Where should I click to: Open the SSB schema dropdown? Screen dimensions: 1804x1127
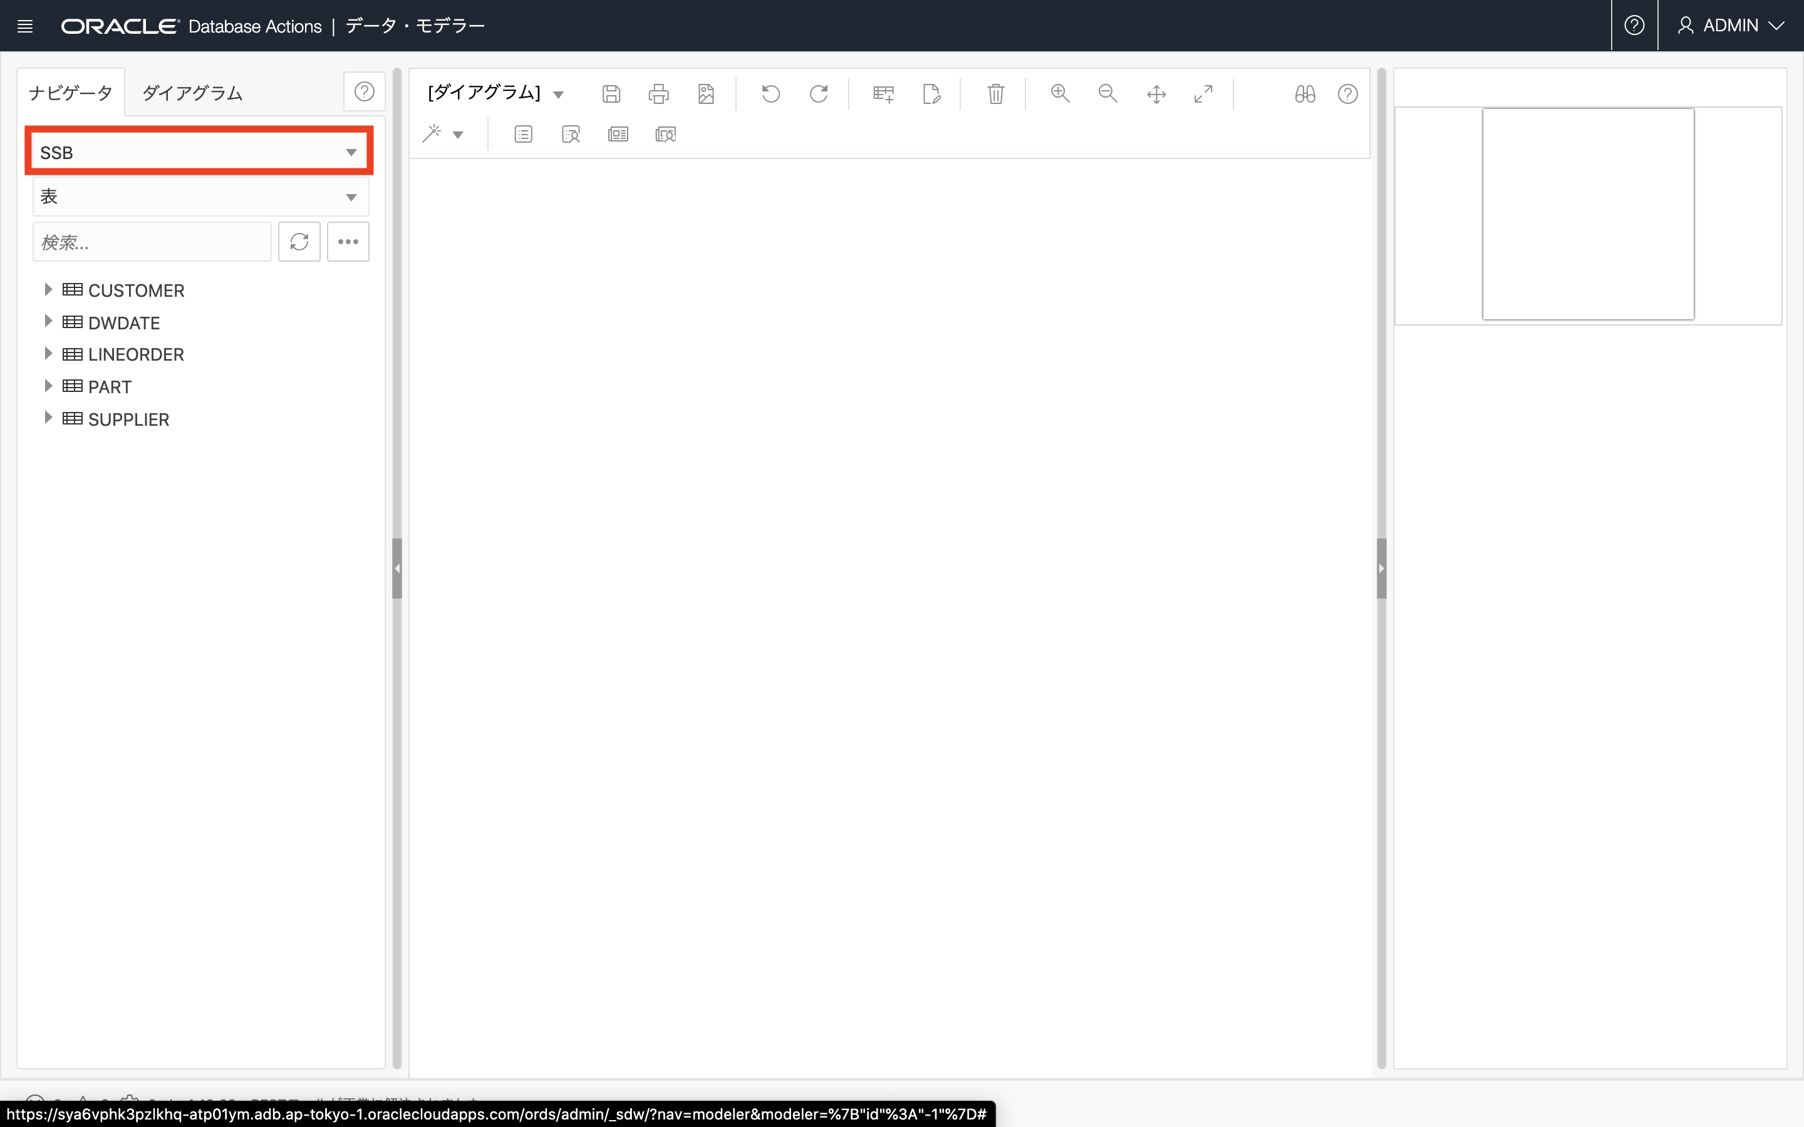pos(200,152)
